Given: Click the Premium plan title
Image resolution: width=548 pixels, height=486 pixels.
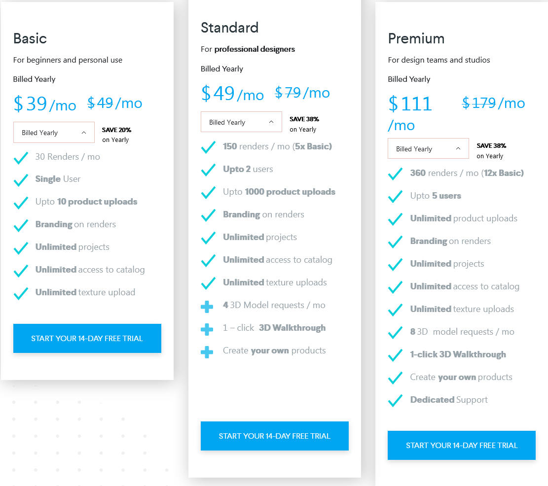Looking at the screenshot, I should [416, 38].
